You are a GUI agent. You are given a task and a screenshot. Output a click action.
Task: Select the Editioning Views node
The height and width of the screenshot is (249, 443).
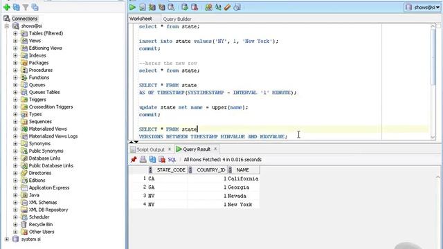pos(45,48)
